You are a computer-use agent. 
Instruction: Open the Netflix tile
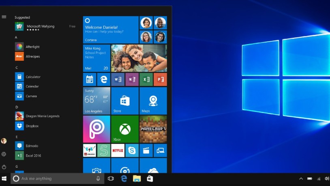118,150
